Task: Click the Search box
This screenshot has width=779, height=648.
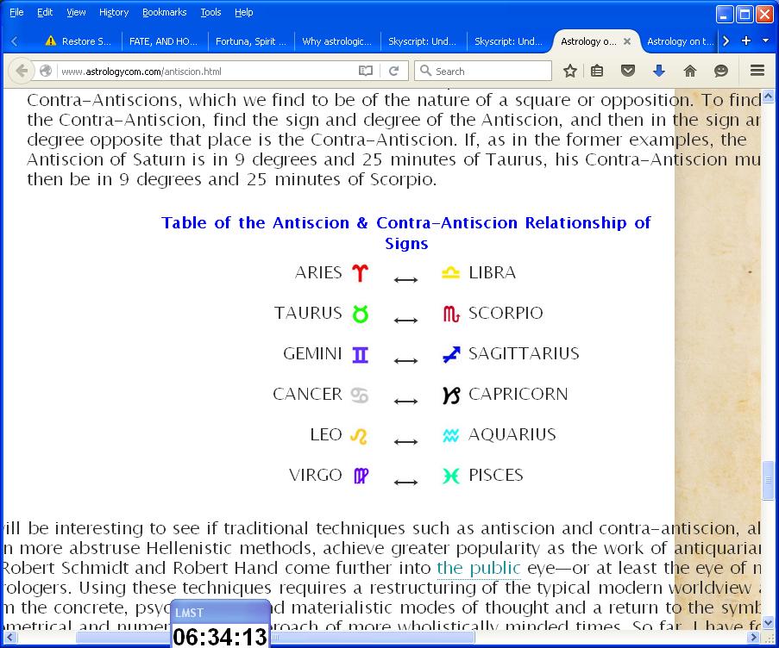Action: [x=483, y=71]
